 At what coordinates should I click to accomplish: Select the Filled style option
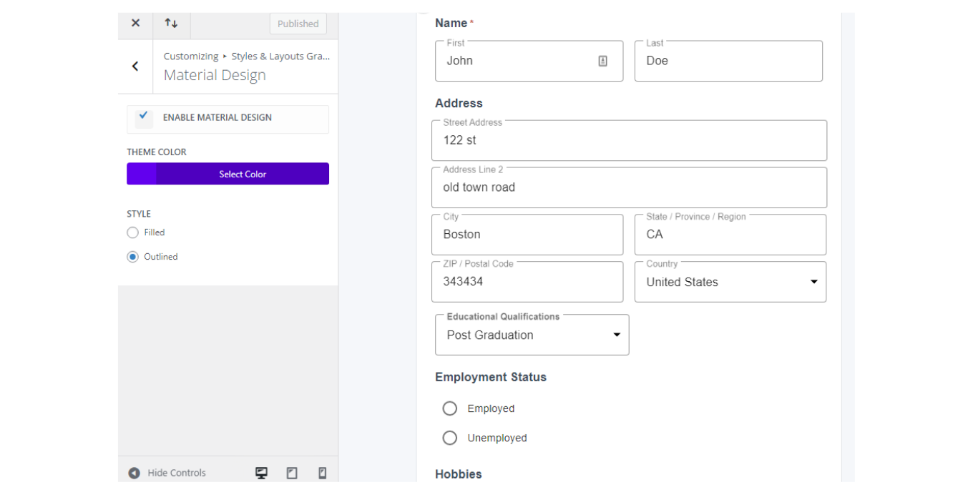pos(132,232)
